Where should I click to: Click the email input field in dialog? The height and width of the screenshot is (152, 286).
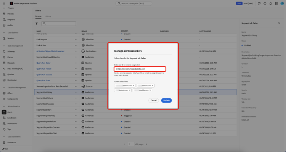(x=140, y=69)
